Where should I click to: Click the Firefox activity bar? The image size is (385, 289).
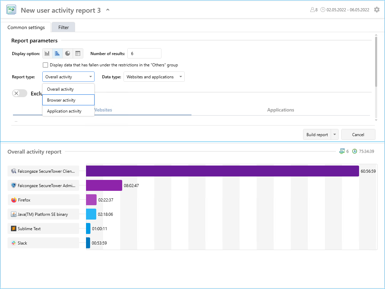(91, 200)
